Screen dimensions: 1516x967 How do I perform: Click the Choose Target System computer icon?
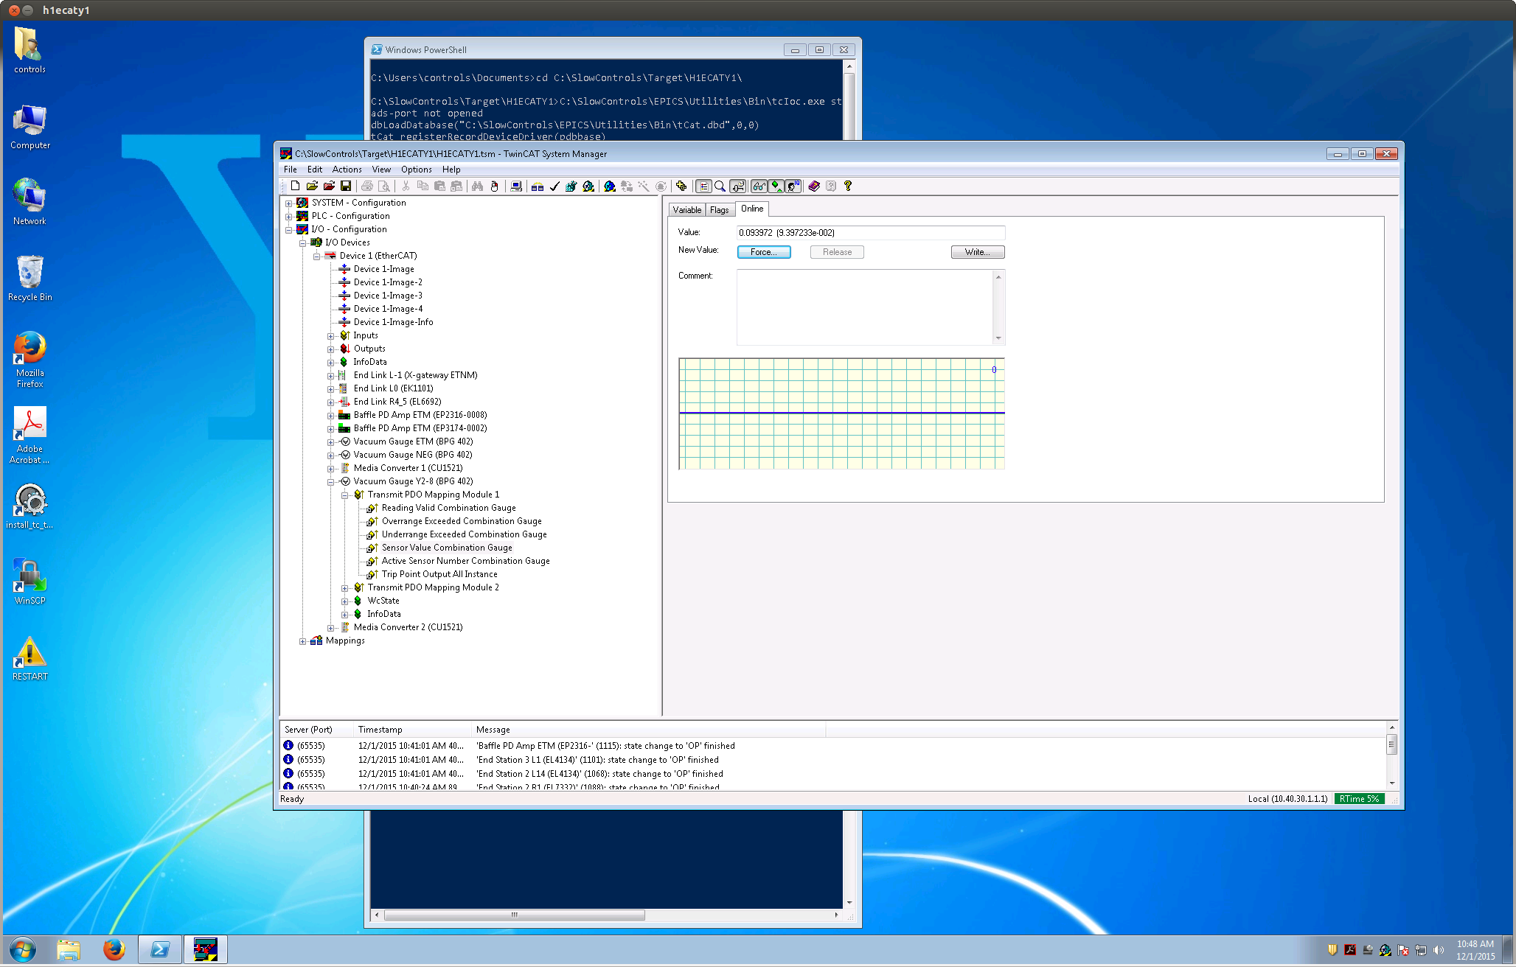coord(516,186)
